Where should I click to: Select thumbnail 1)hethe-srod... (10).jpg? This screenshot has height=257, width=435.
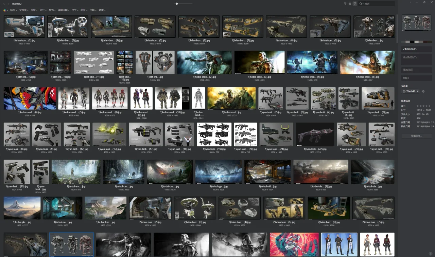point(172,98)
